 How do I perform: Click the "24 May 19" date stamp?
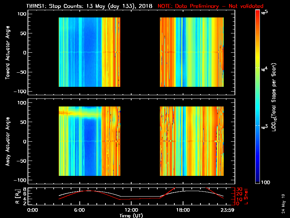283,203
